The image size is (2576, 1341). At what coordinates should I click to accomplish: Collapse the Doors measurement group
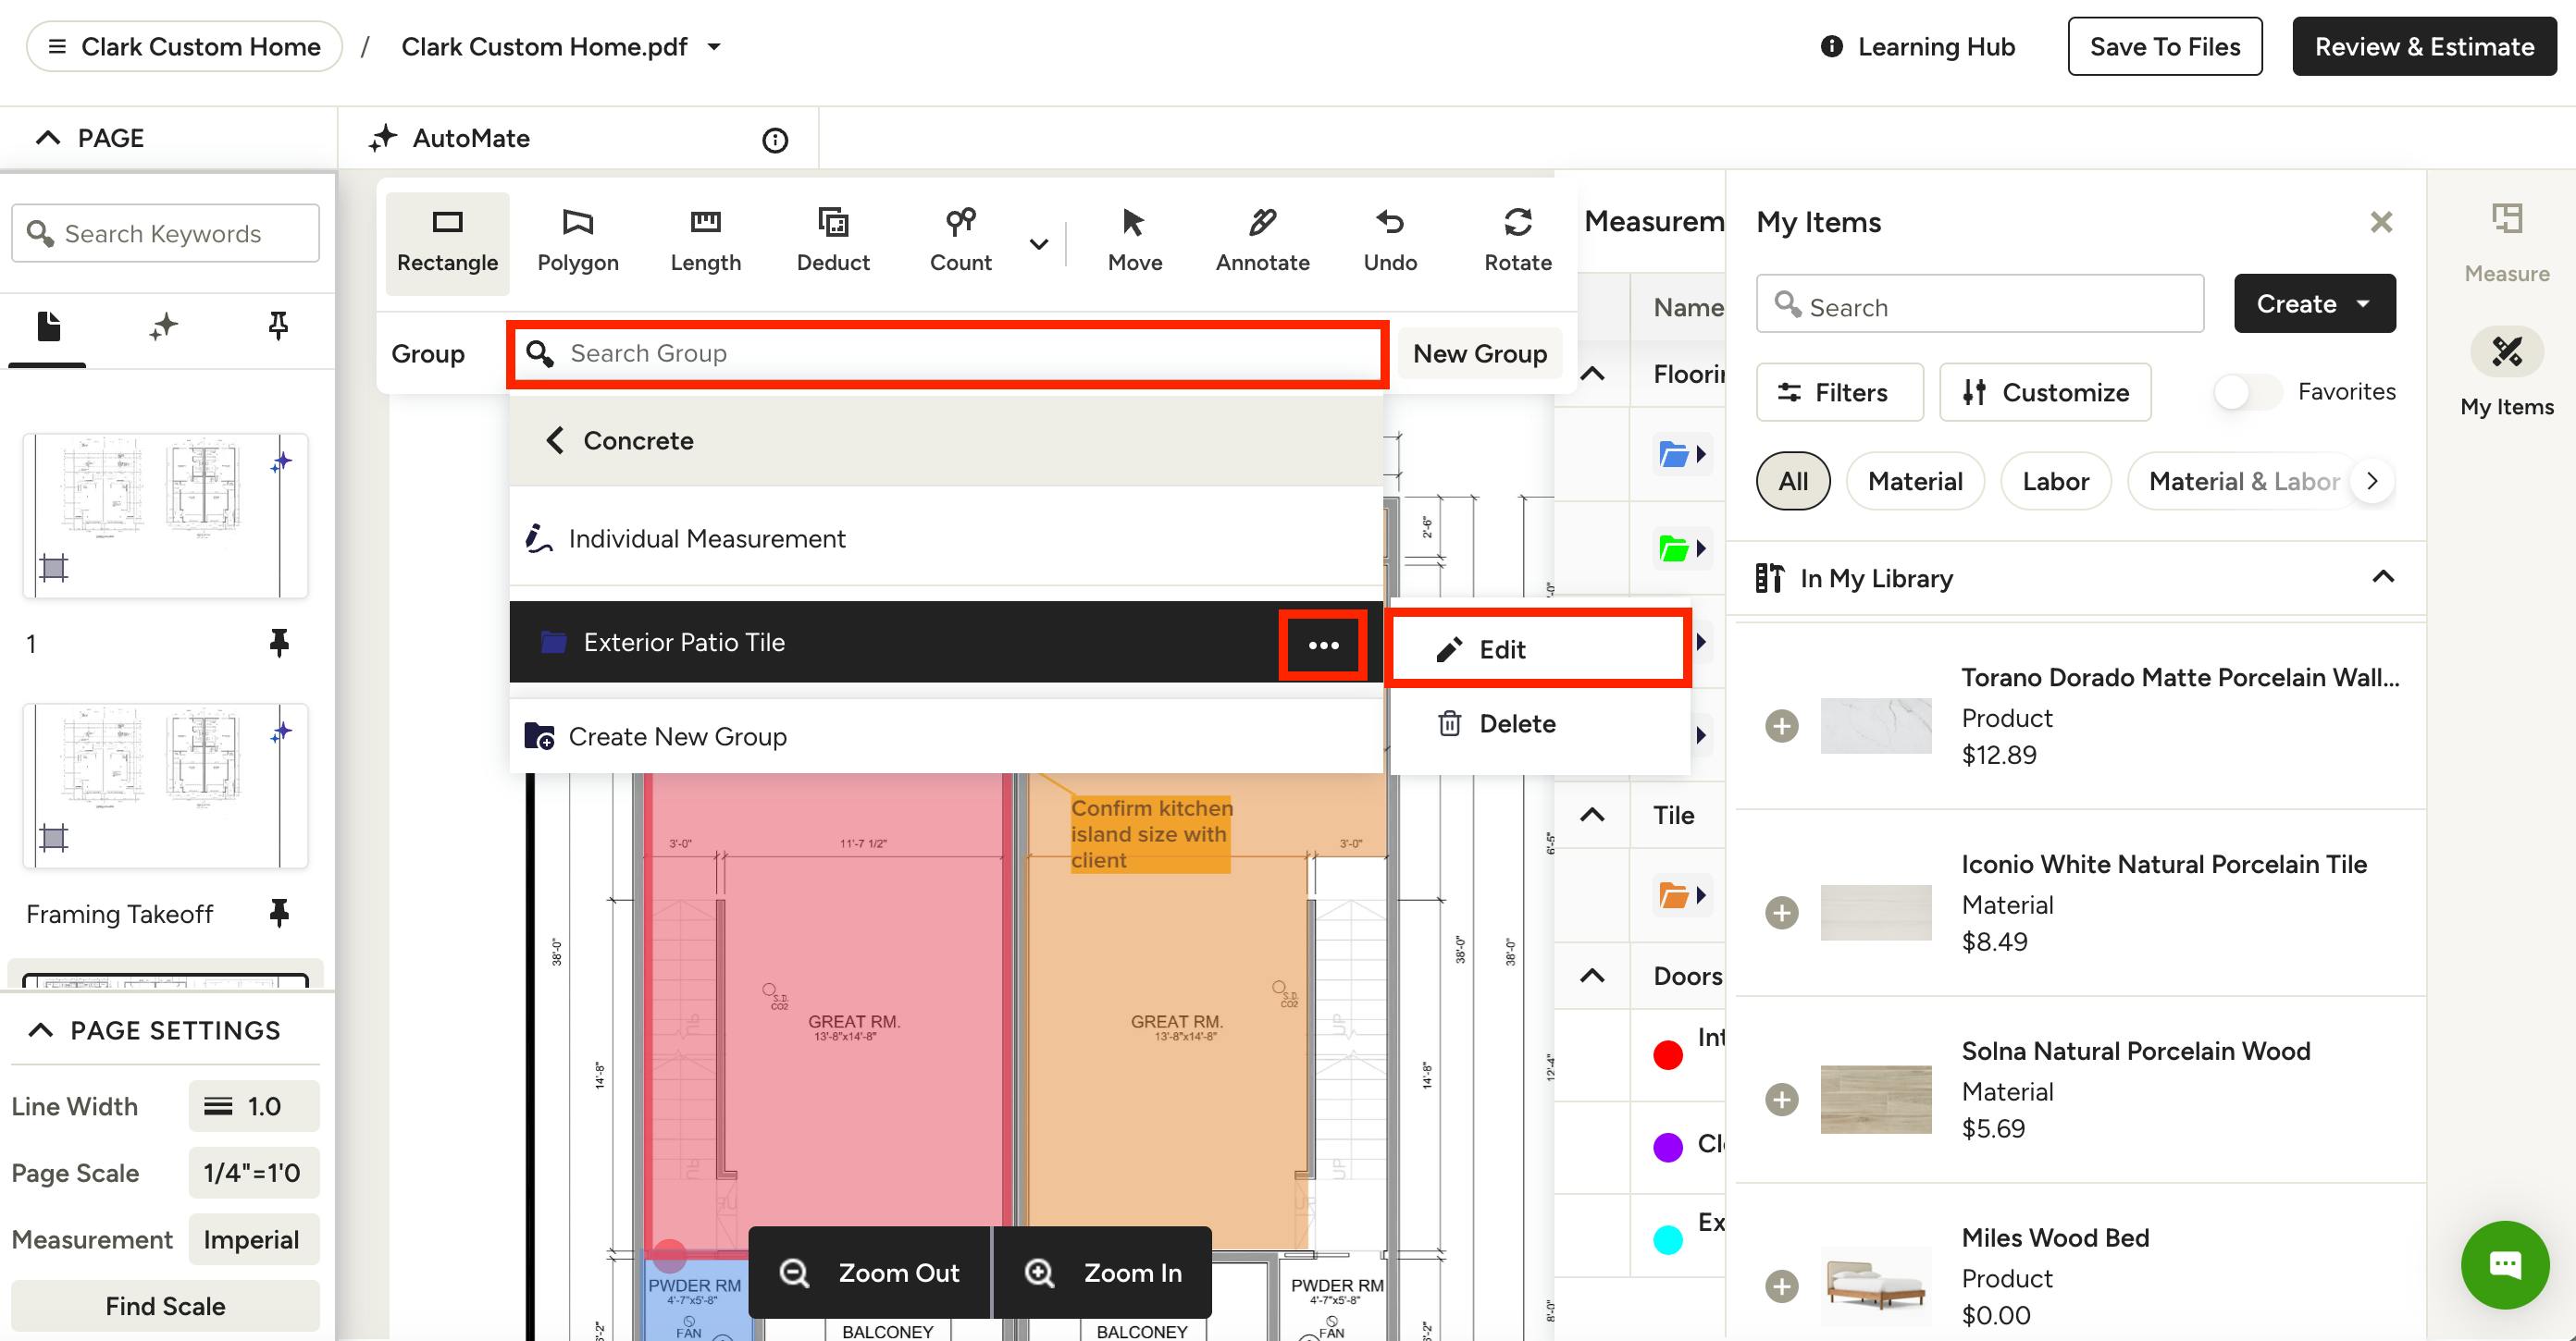pos(1592,976)
